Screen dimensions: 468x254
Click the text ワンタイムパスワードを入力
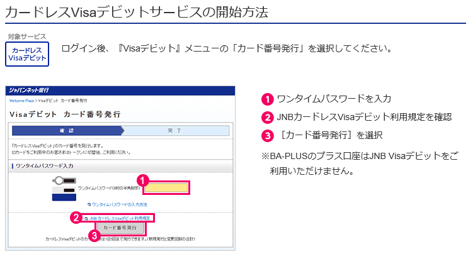(334, 99)
